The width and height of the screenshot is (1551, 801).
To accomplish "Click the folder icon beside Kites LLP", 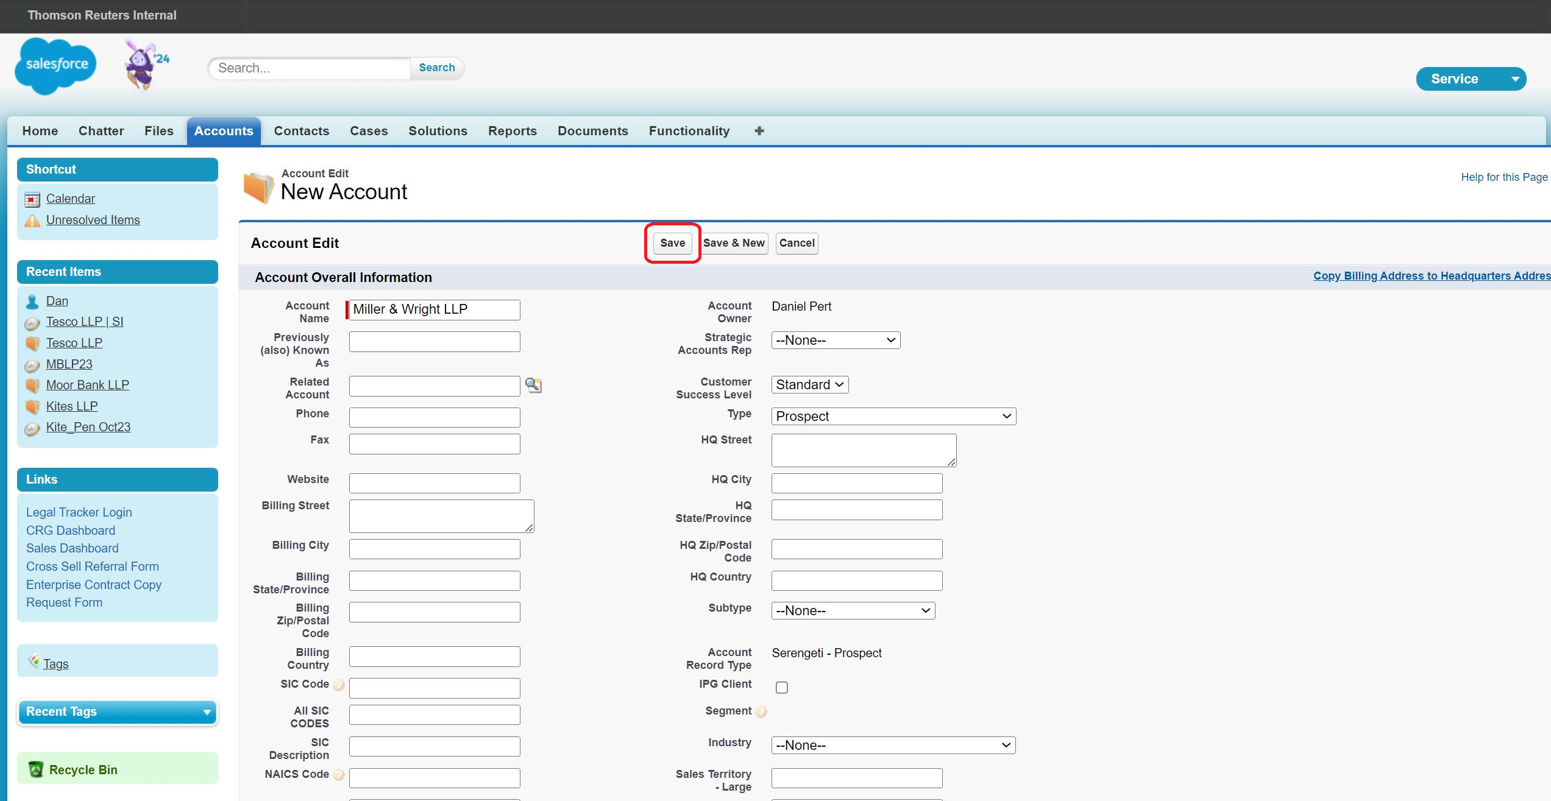I will 32,407.
